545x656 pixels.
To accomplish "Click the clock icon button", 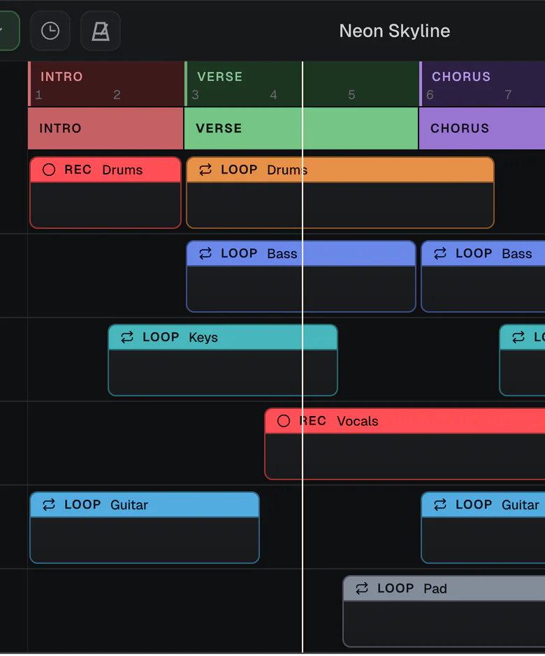I will coord(50,31).
